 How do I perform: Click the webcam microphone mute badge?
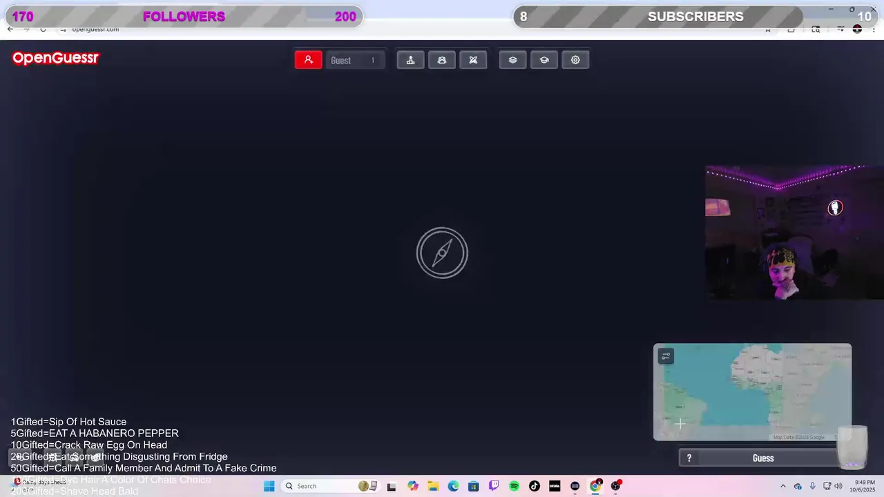(x=836, y=207)
